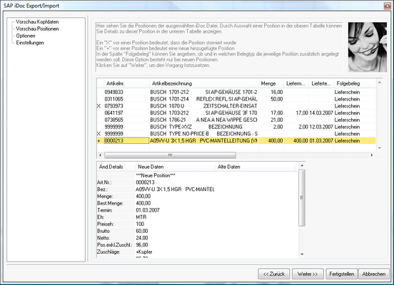Sort by Artikelbezeichnung column header
Viewport: 394px width, 285px height.
204,83
